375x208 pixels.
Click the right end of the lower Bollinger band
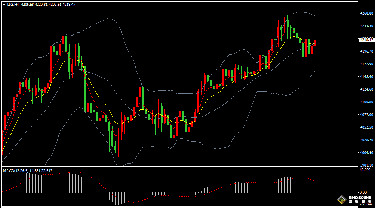tap(315, 71)
